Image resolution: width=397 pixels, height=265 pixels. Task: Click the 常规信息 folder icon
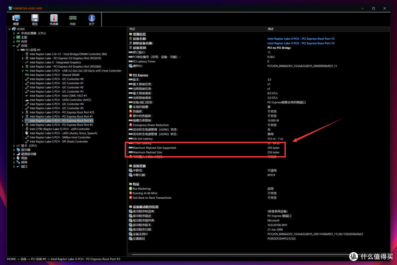pos(130,34)
